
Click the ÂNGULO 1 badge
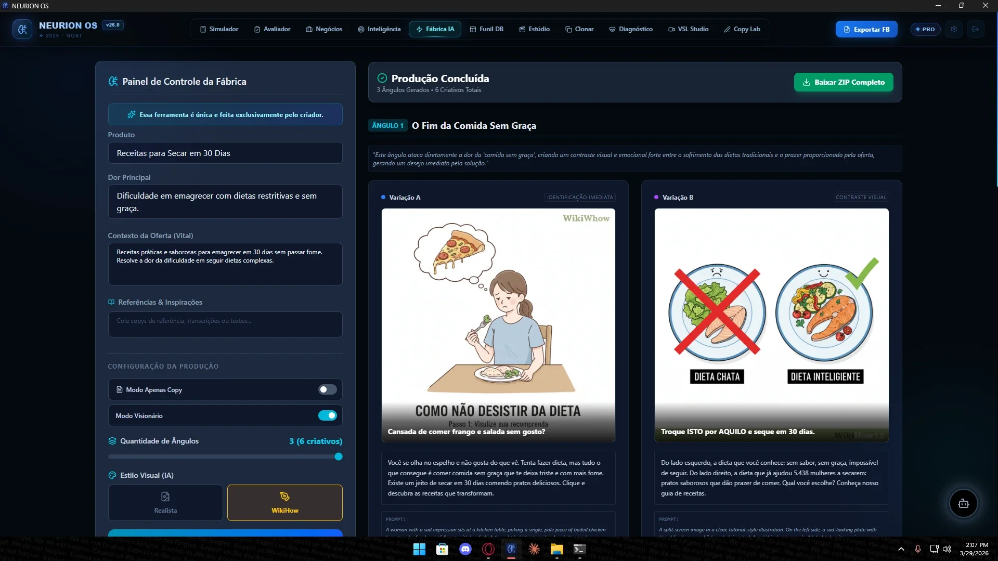pos(387,125)
